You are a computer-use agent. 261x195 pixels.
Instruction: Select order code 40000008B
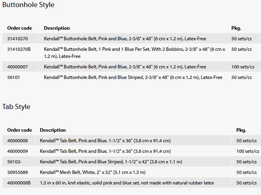coord(19,182)
